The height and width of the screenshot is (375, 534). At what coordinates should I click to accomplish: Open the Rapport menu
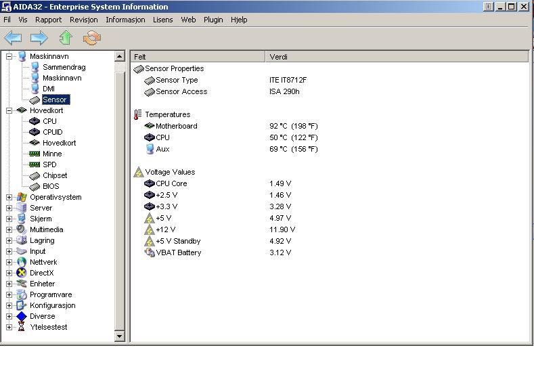click(x=48, y=20)
